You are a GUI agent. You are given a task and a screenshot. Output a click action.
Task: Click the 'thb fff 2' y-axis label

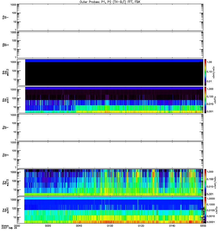coord(6,45)
